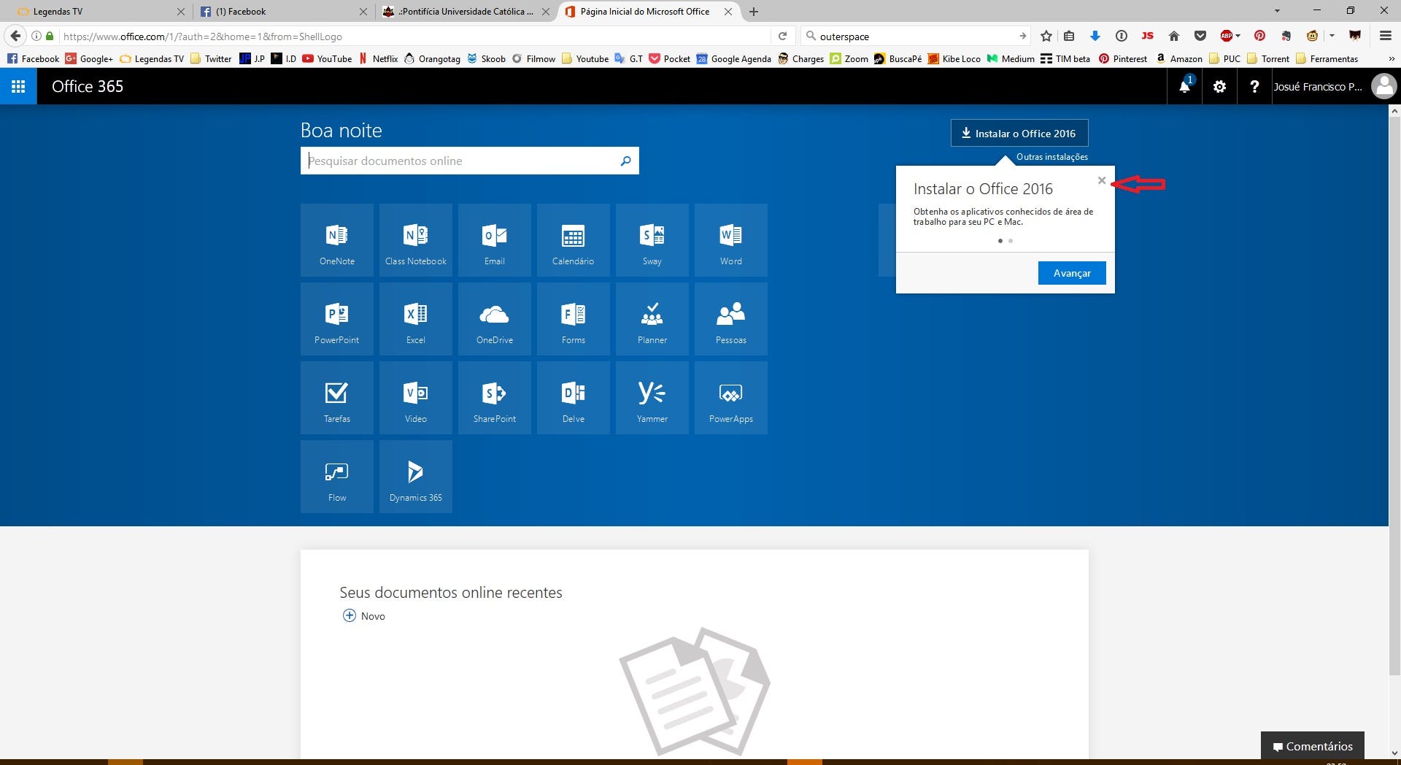This screenshot has height=765, width=1401.
Task: Click the Pocket toolbar icon
Action: coord(1200,36)
